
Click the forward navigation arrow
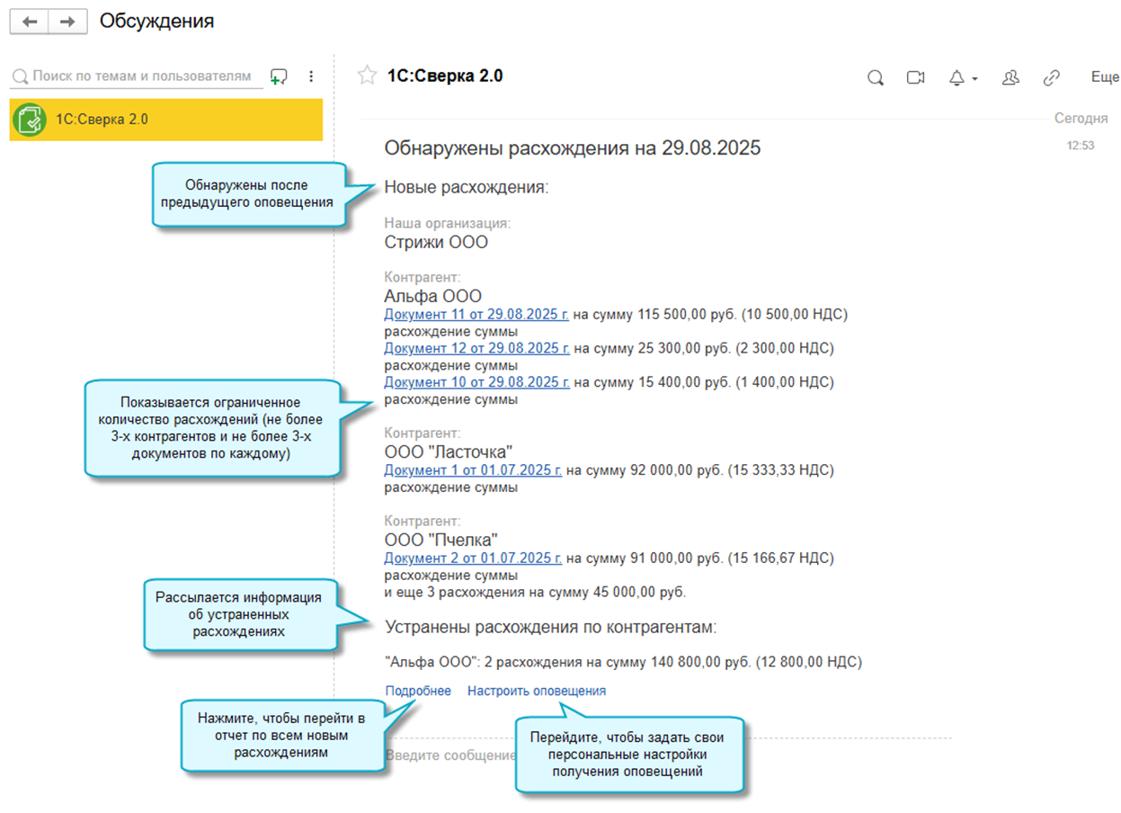point(67,22)
